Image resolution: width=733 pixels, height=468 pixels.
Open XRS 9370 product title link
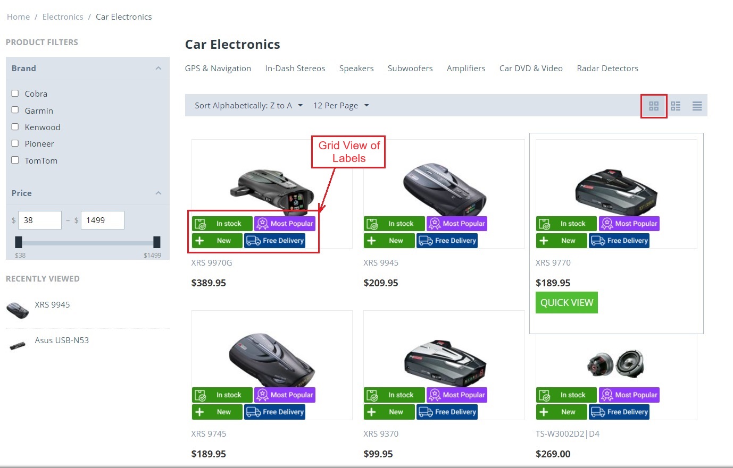(x=381, y=434)
